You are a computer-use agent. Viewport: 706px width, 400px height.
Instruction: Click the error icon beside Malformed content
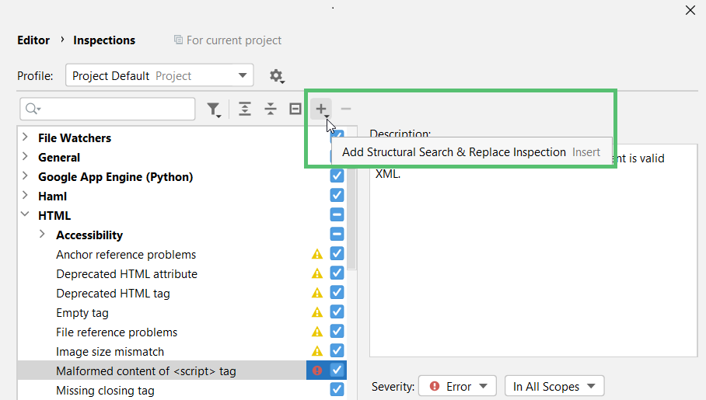317,371
